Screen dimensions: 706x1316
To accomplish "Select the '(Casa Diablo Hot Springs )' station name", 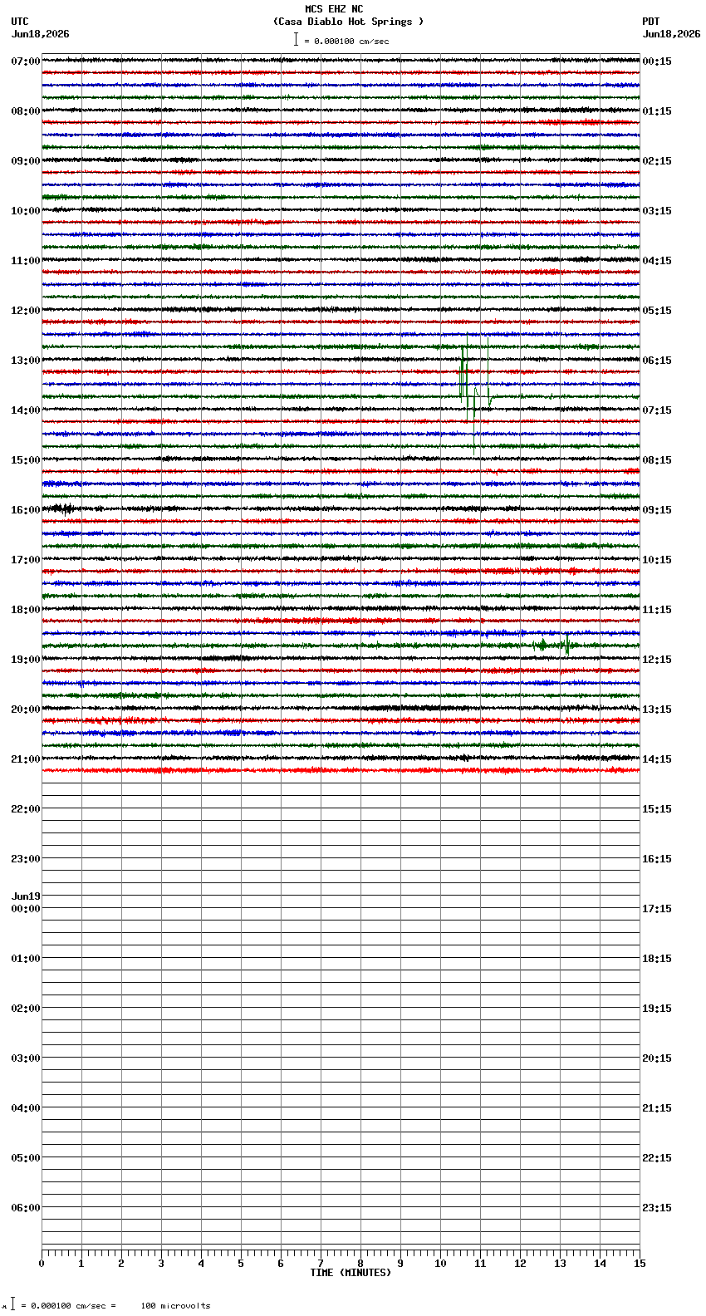I will click(348, 22).
